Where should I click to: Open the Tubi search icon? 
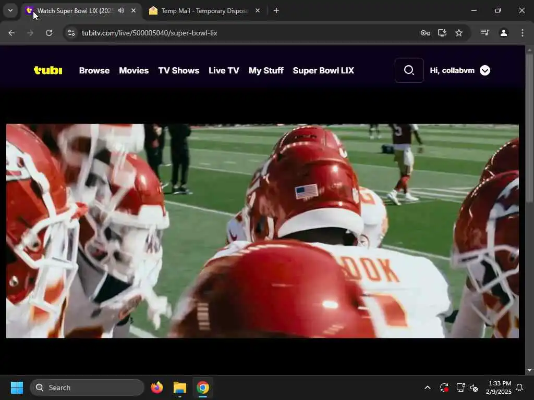click(409, 70)
